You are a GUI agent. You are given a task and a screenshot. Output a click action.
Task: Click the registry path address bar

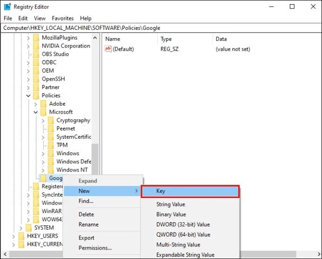(161, 28)
